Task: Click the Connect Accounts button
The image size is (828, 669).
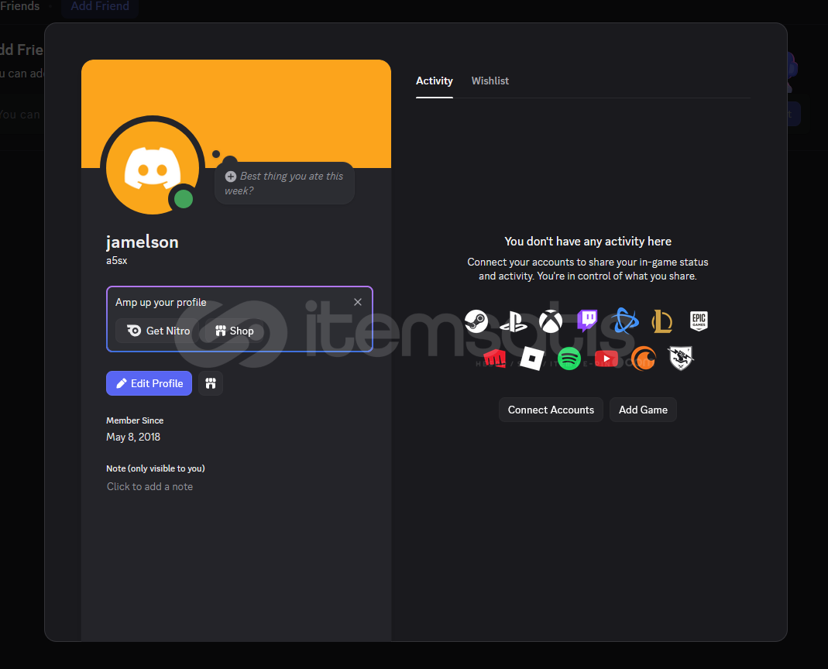Action: [551, 410]
